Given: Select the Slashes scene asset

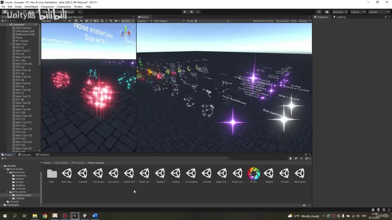Looking at the screenshot, I should point(269,175).
